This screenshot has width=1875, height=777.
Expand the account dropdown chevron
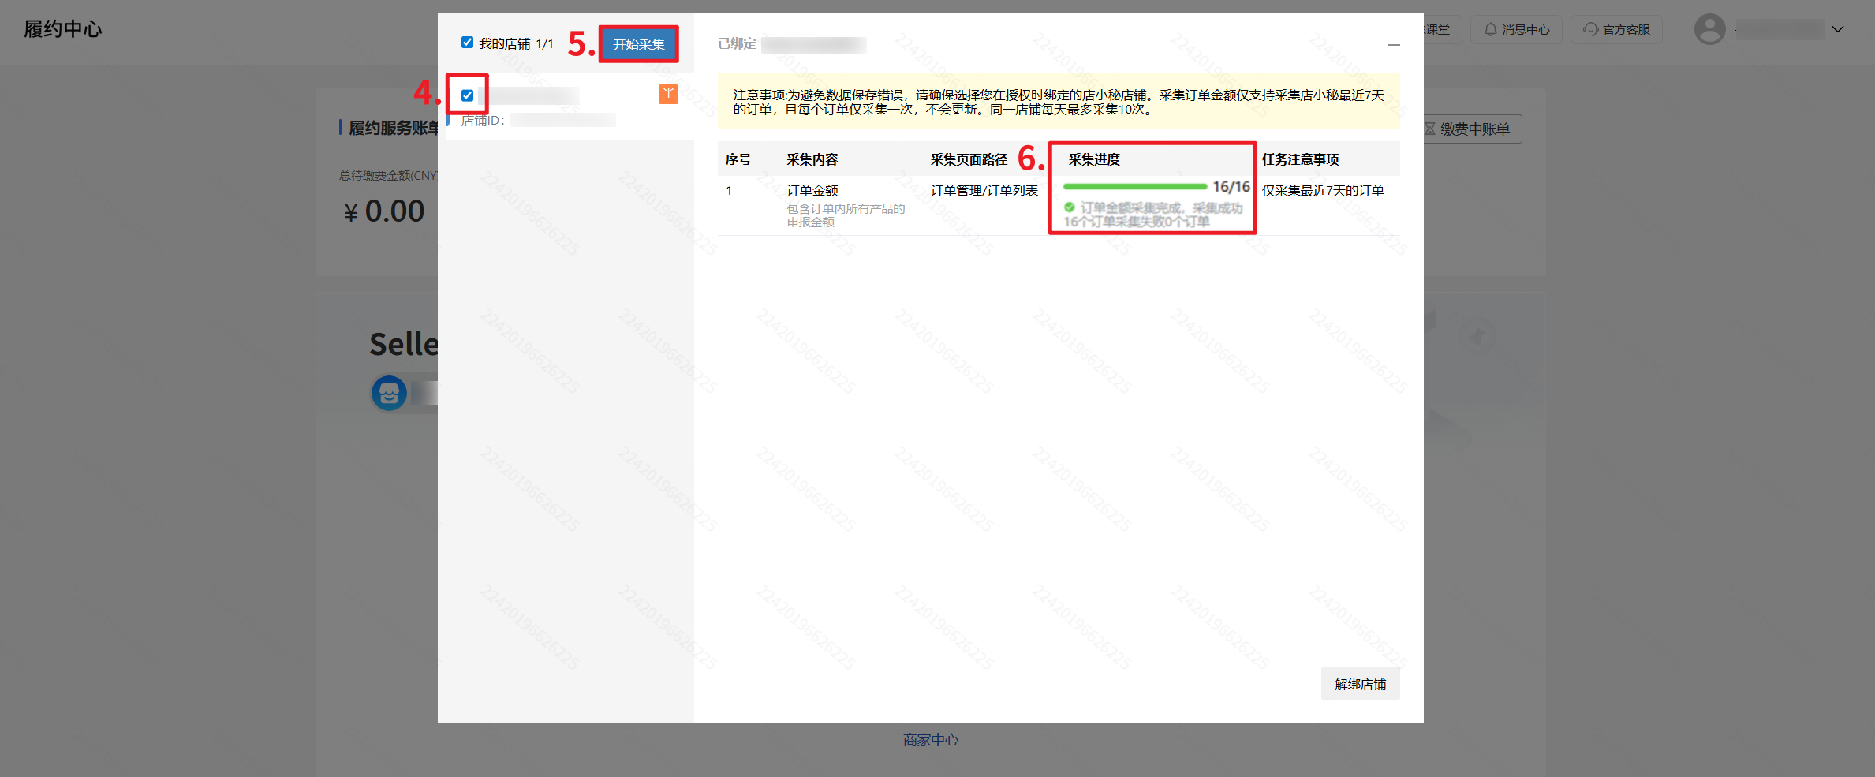point(1838,29)
